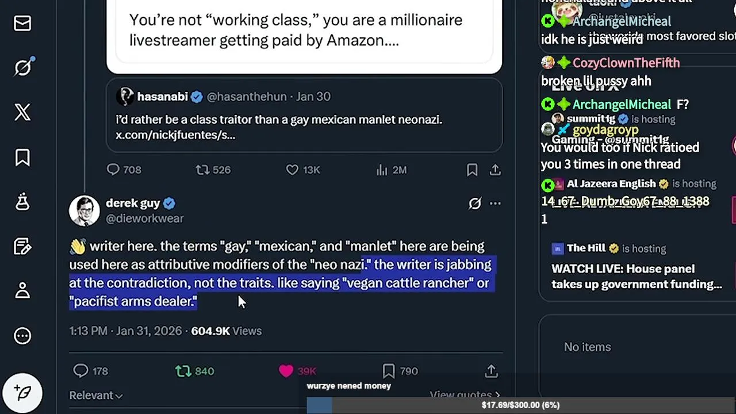Click the compose post feather button
736x414 pixels.
(x=23, y=393)
